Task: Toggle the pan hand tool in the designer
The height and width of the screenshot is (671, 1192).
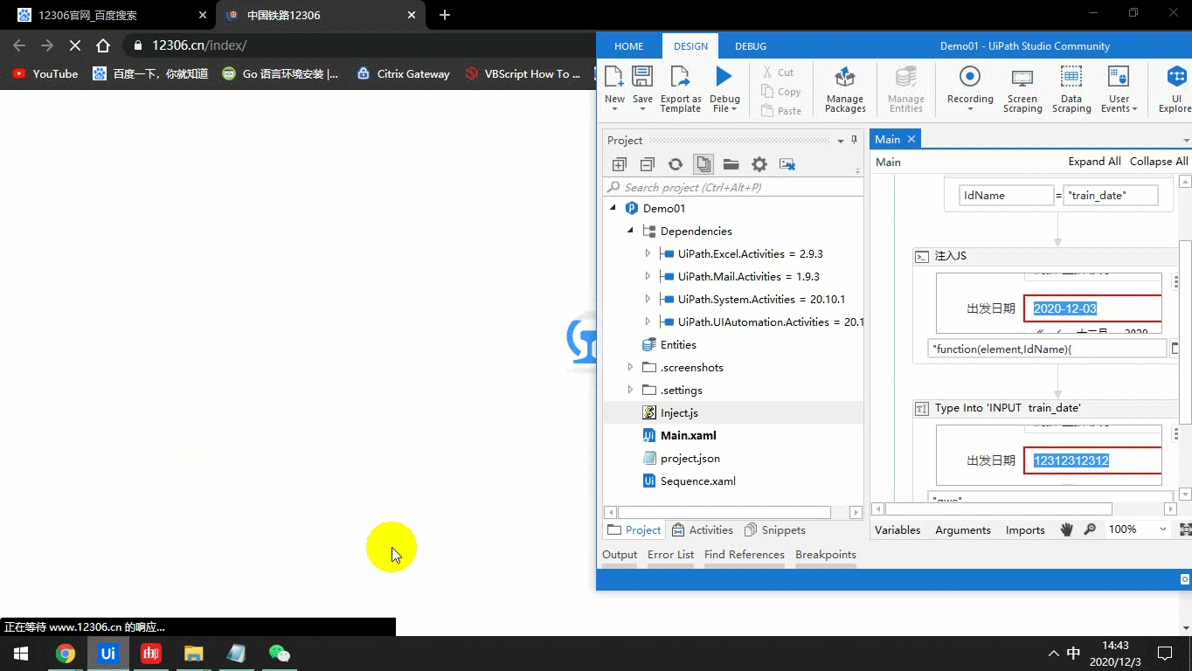Action: point(1067,529)
